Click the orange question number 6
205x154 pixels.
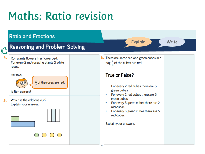tap(102, 58)
